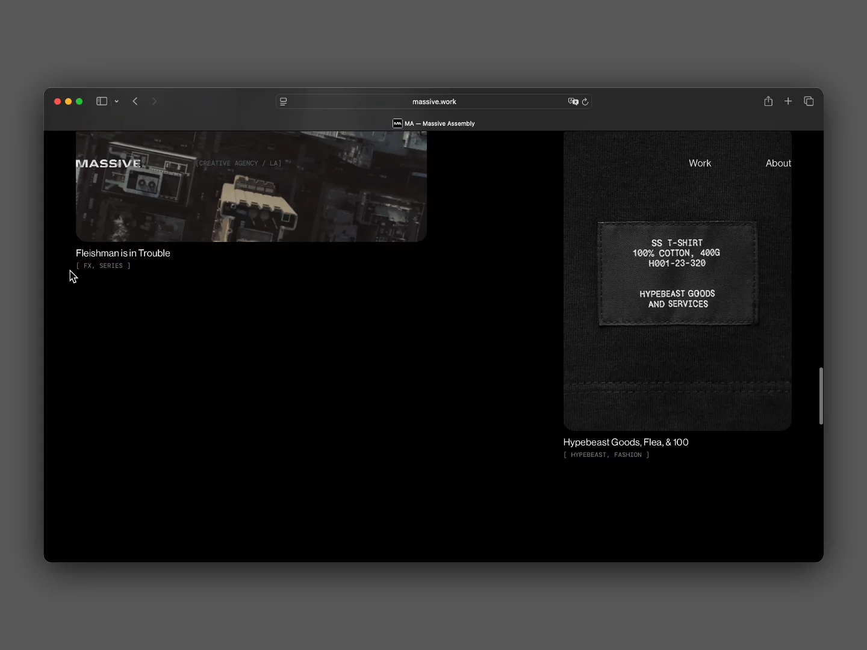Close the Safari window

click(x=58, y=102)
